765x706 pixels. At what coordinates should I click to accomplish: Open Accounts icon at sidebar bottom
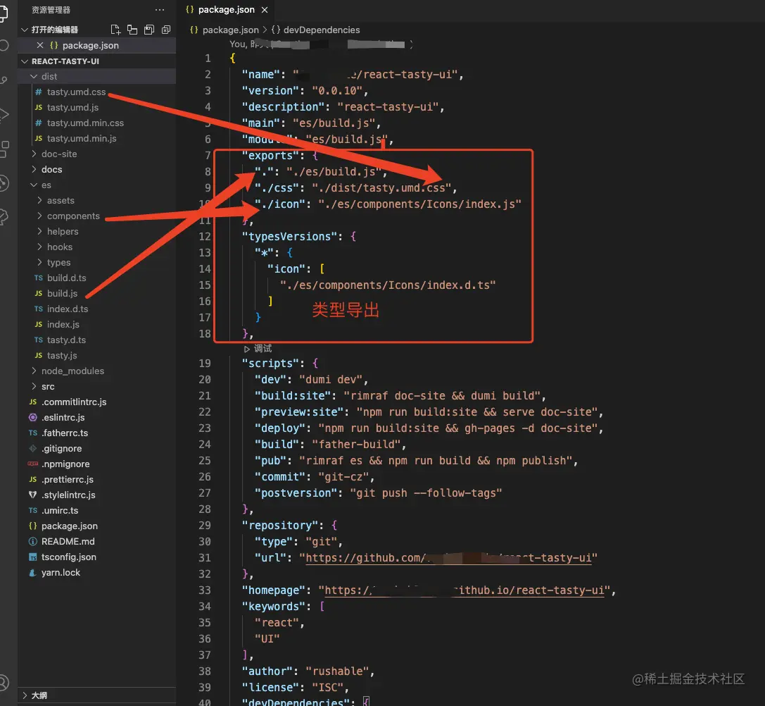point(4,681)
